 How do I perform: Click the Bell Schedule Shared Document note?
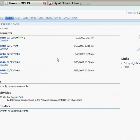pos(45,100)
